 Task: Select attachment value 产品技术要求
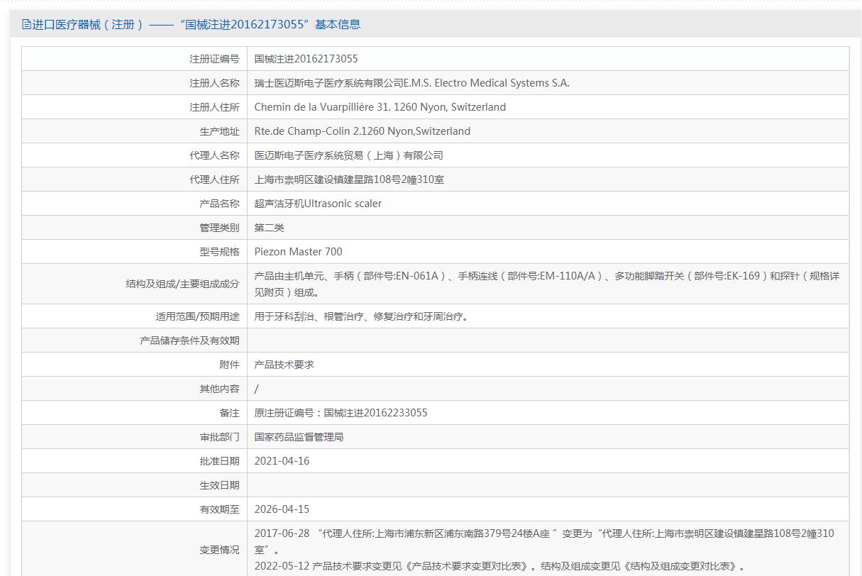(x=284, y=365)
